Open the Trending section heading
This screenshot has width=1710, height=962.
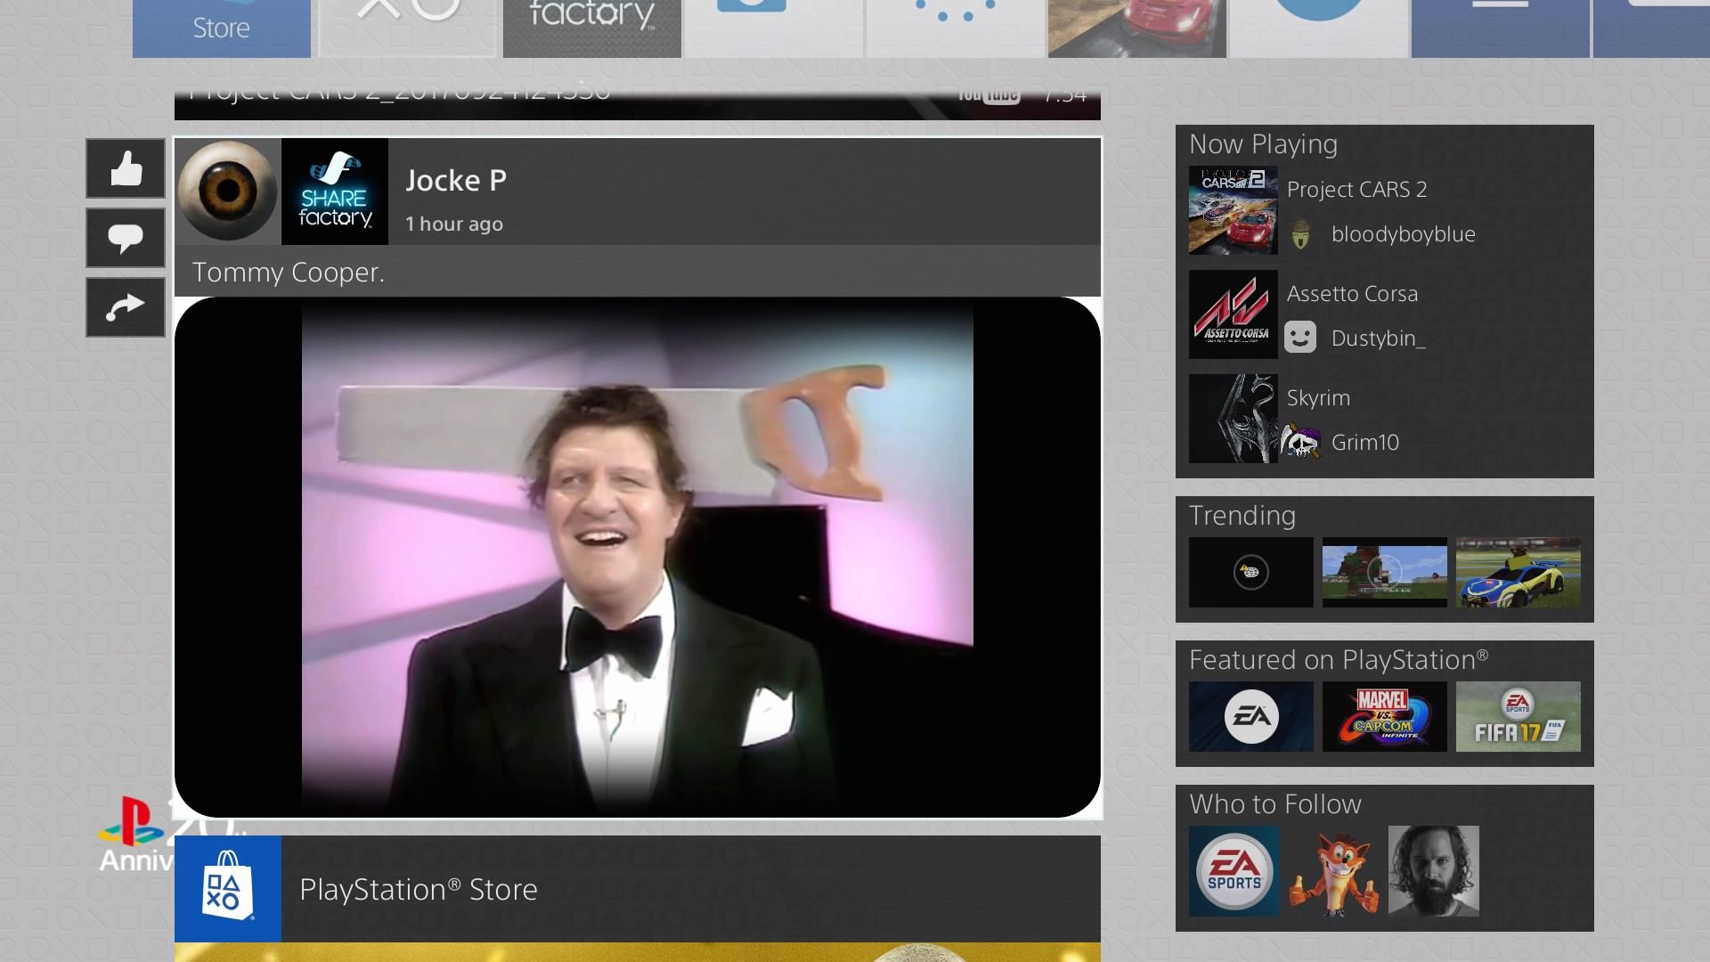pos(1242,516)
